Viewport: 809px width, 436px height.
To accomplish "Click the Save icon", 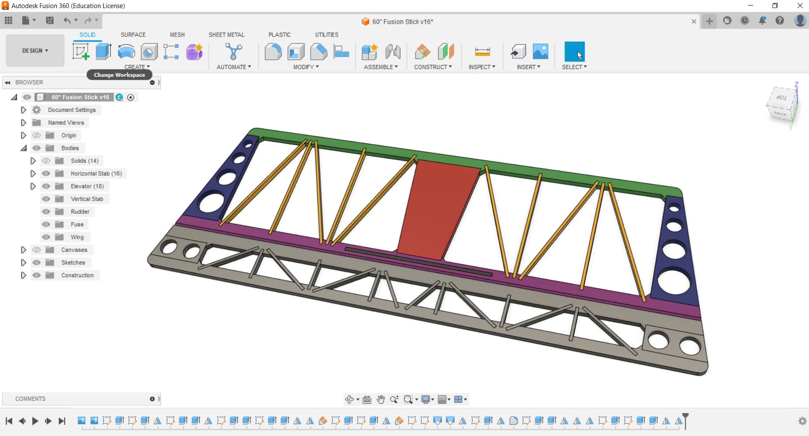I will point(50,20).
